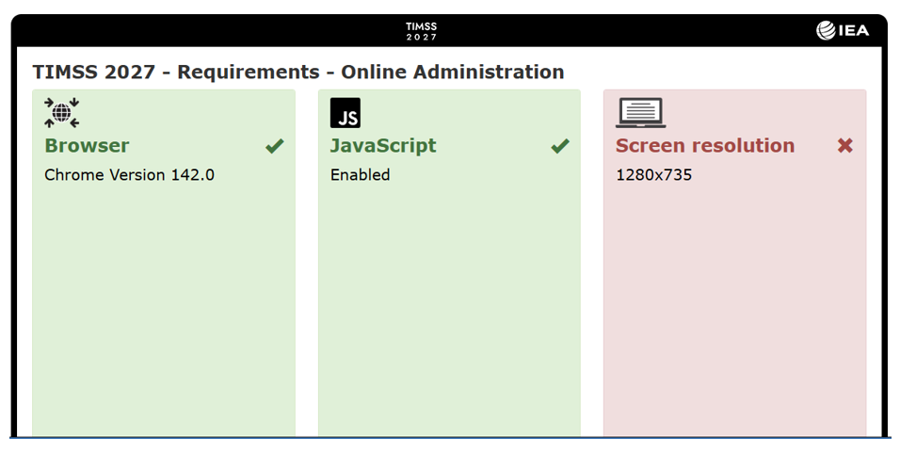Click the black JS JavaScript icon
This screenshot has height=455, width=900.
(346, 113)
